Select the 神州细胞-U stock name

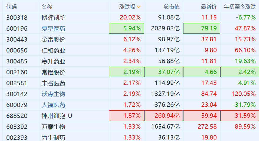coord(57,116)
